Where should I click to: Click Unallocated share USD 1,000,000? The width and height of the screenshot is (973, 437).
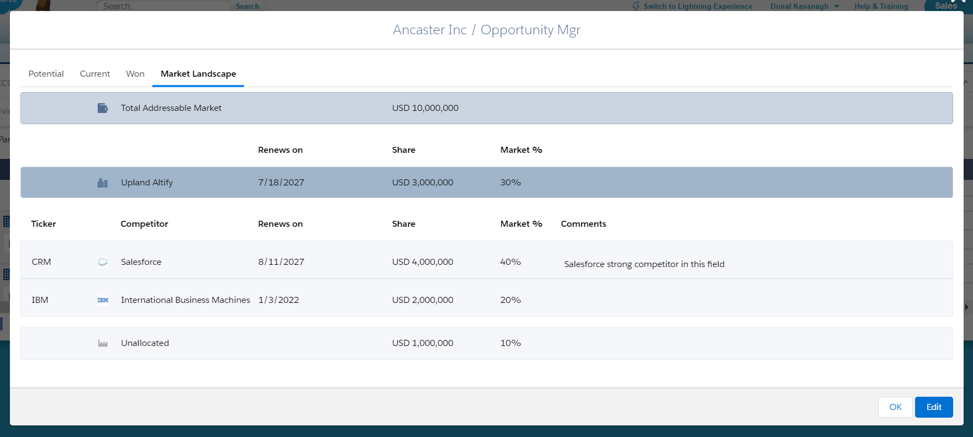(x=423, y=343)
